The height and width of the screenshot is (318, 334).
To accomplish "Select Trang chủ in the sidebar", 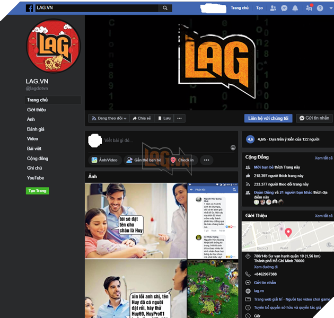I will (53, 100).
